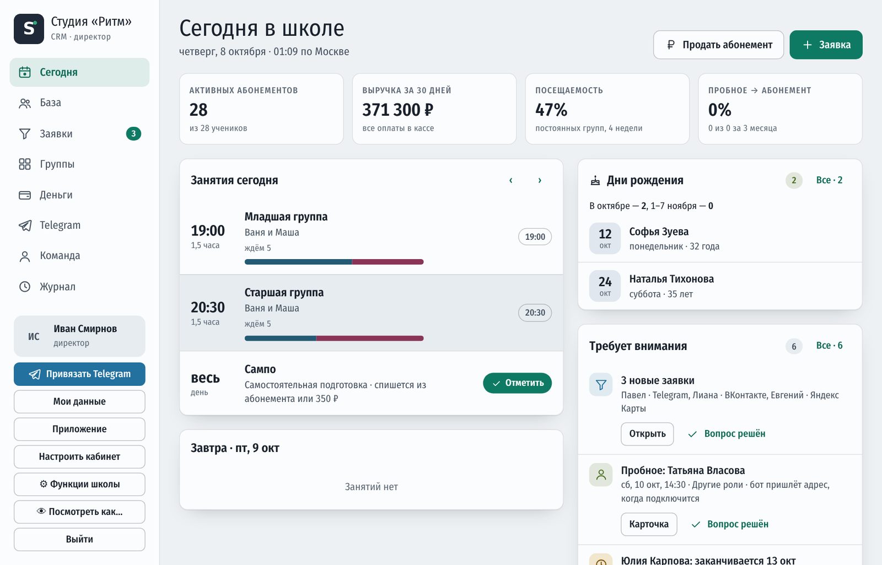
Task: Open Настроить кабинет
Action: 79,457
